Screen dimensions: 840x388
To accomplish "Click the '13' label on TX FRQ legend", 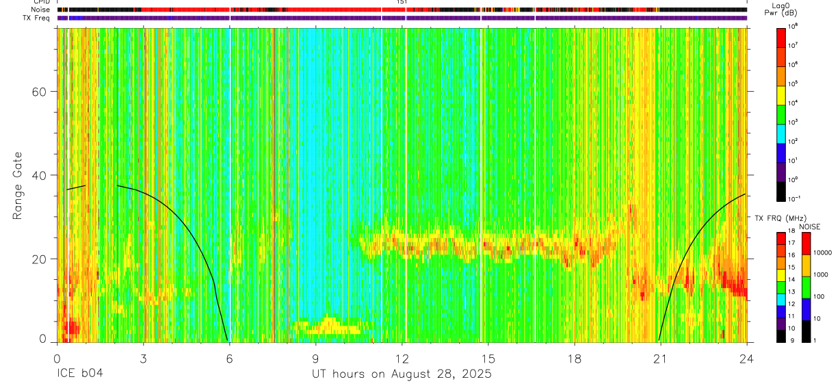I will click(x=792, y=292).
